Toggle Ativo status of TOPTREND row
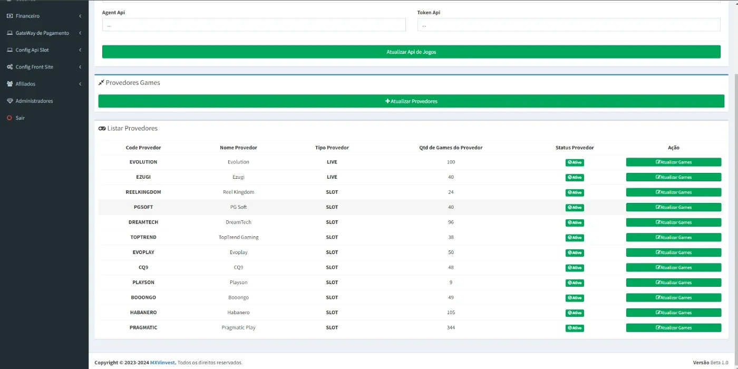This screenshot has width=738, height=369. pyautogui.click(x=575, y=238)
